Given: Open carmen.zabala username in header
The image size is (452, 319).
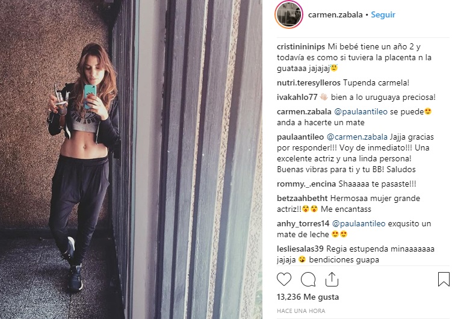Looking at the screenshot, I should 335,14.
